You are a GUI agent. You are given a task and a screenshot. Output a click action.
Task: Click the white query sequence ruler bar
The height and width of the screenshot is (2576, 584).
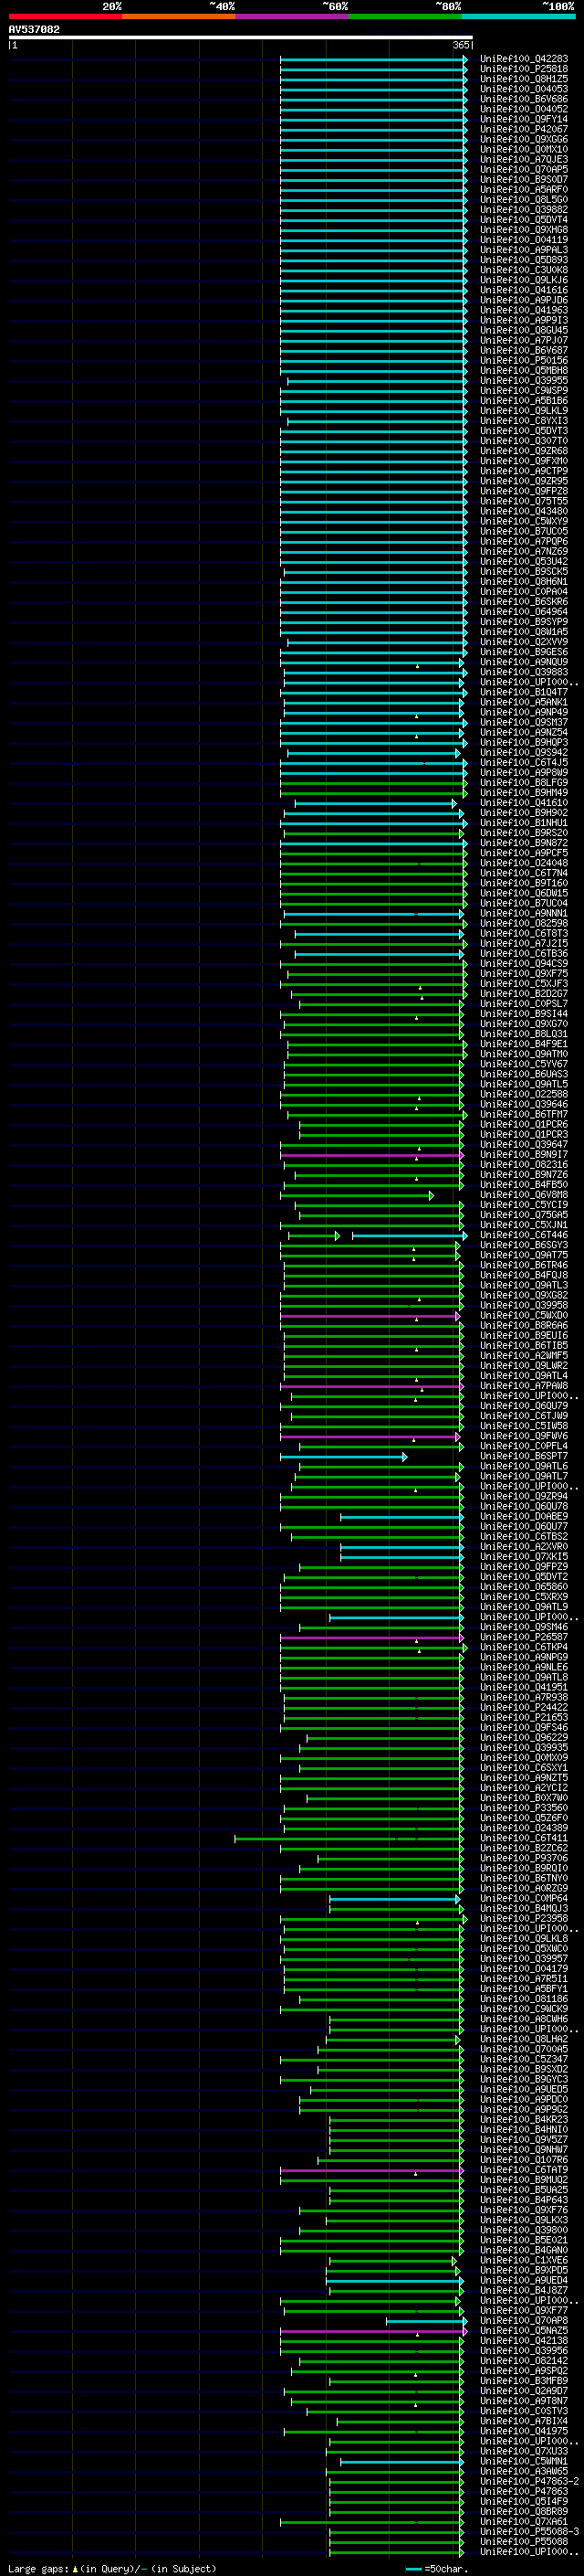pos(241,37)
